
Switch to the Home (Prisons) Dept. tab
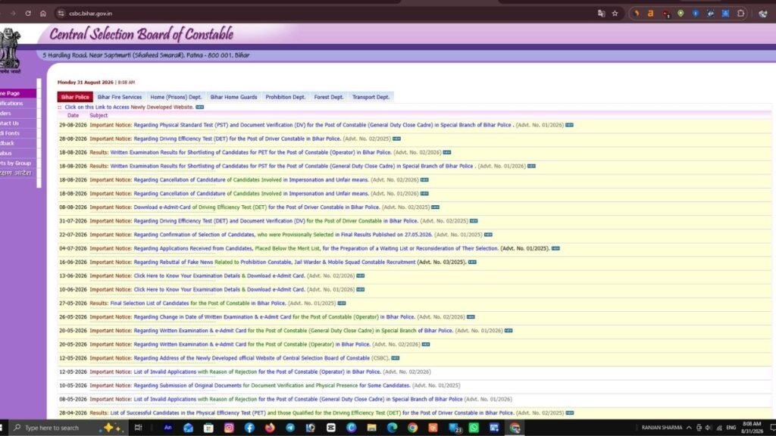(x=176, y=97)
